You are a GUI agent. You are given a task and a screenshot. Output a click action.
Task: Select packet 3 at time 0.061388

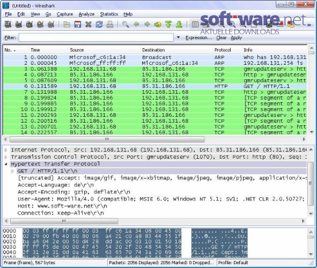click(155, 69)
